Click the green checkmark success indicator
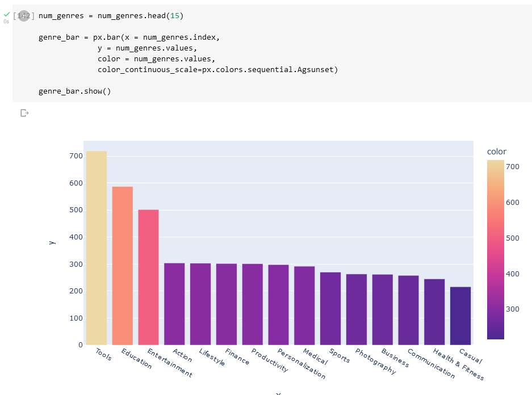The height and width of the screenshot is (395, 532). 6,13
